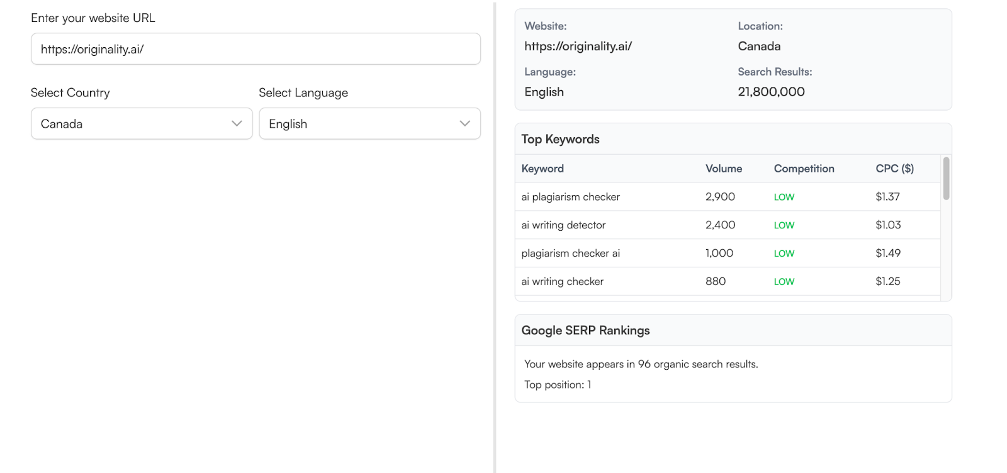Click the Competition column header
Viewport: 1007px width, 473px height.
pyautogui.click(x=804, y=169)
